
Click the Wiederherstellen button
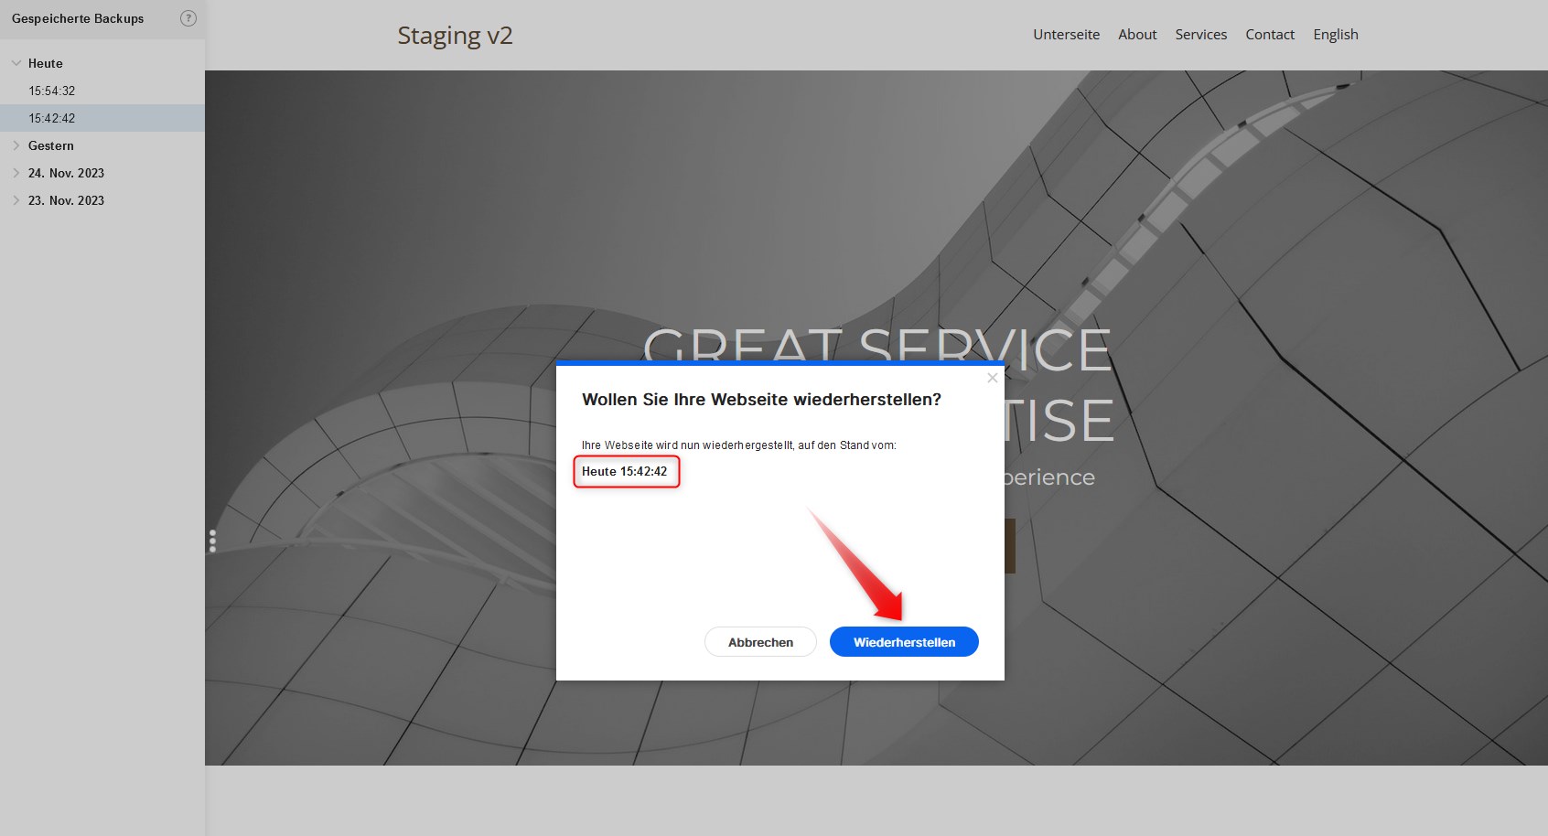coord(903,641)
